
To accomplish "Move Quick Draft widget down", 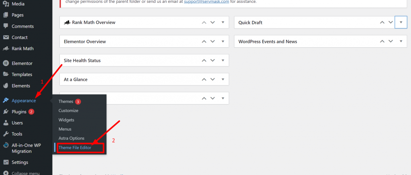I will pos(391,22).
